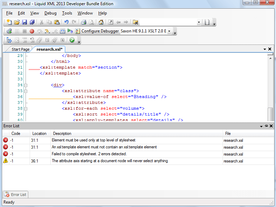The width and height of the screenshot is (276, 207).
Task: Click the tree view formatting icon
Action: [9, 40]
